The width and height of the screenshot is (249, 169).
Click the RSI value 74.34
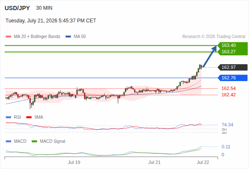227,125
